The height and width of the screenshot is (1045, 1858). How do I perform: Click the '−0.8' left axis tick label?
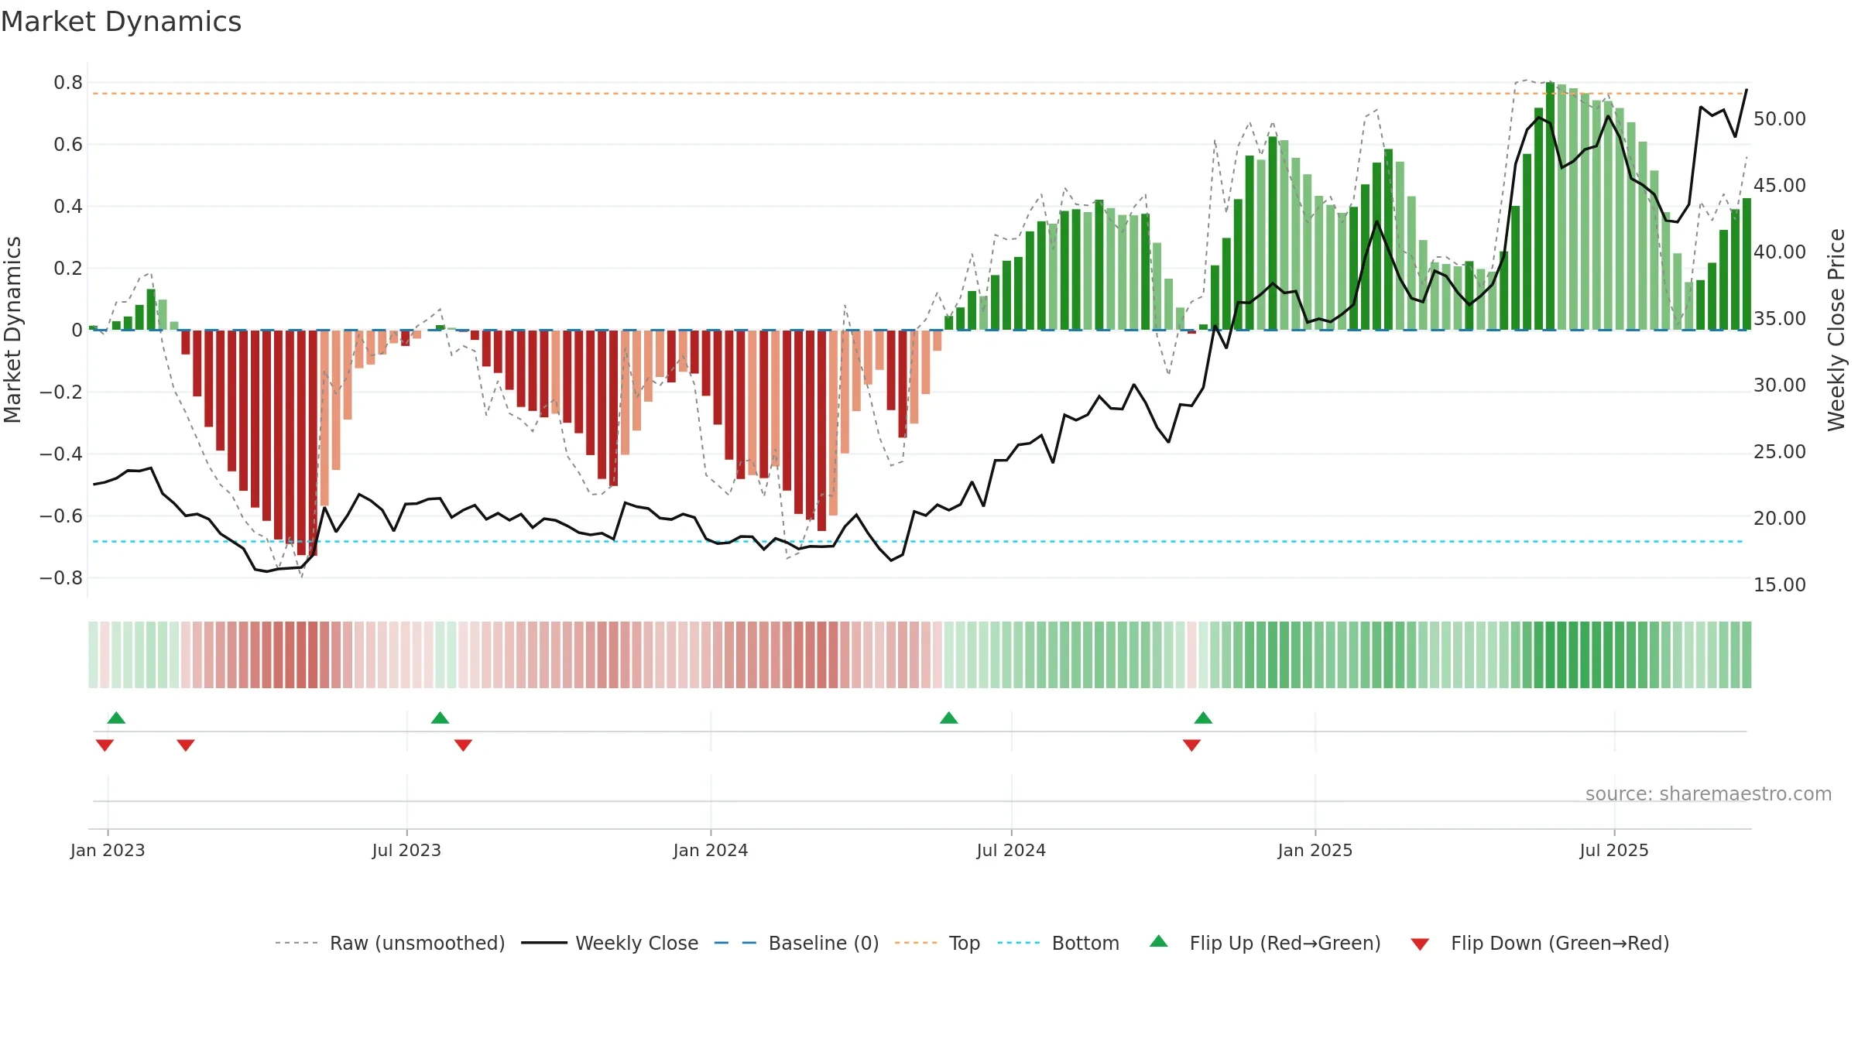(61, 578)
